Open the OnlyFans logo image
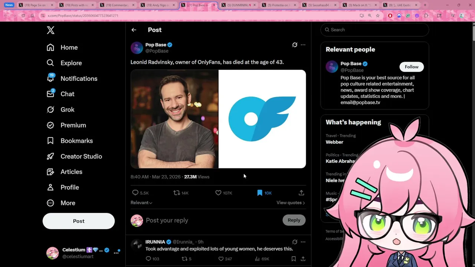This screenshot has height=267, width=475. click(262, 119)
